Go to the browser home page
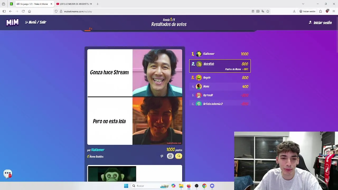338x190 pixels. click(x=30, y=11)
